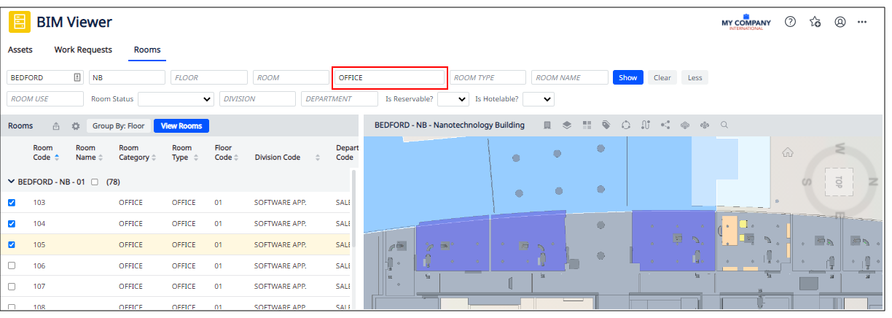Click the View Rooms button
The height and width of the screenshot is (318, 892).
[x=181, y=126]
